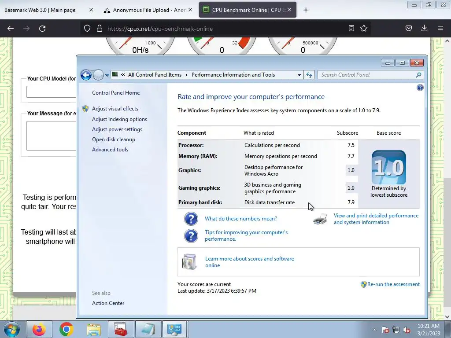The width and height of the screenshot is (451, 338).
Task: Click question icon beside numbers mean link
Action: point(191,219)
